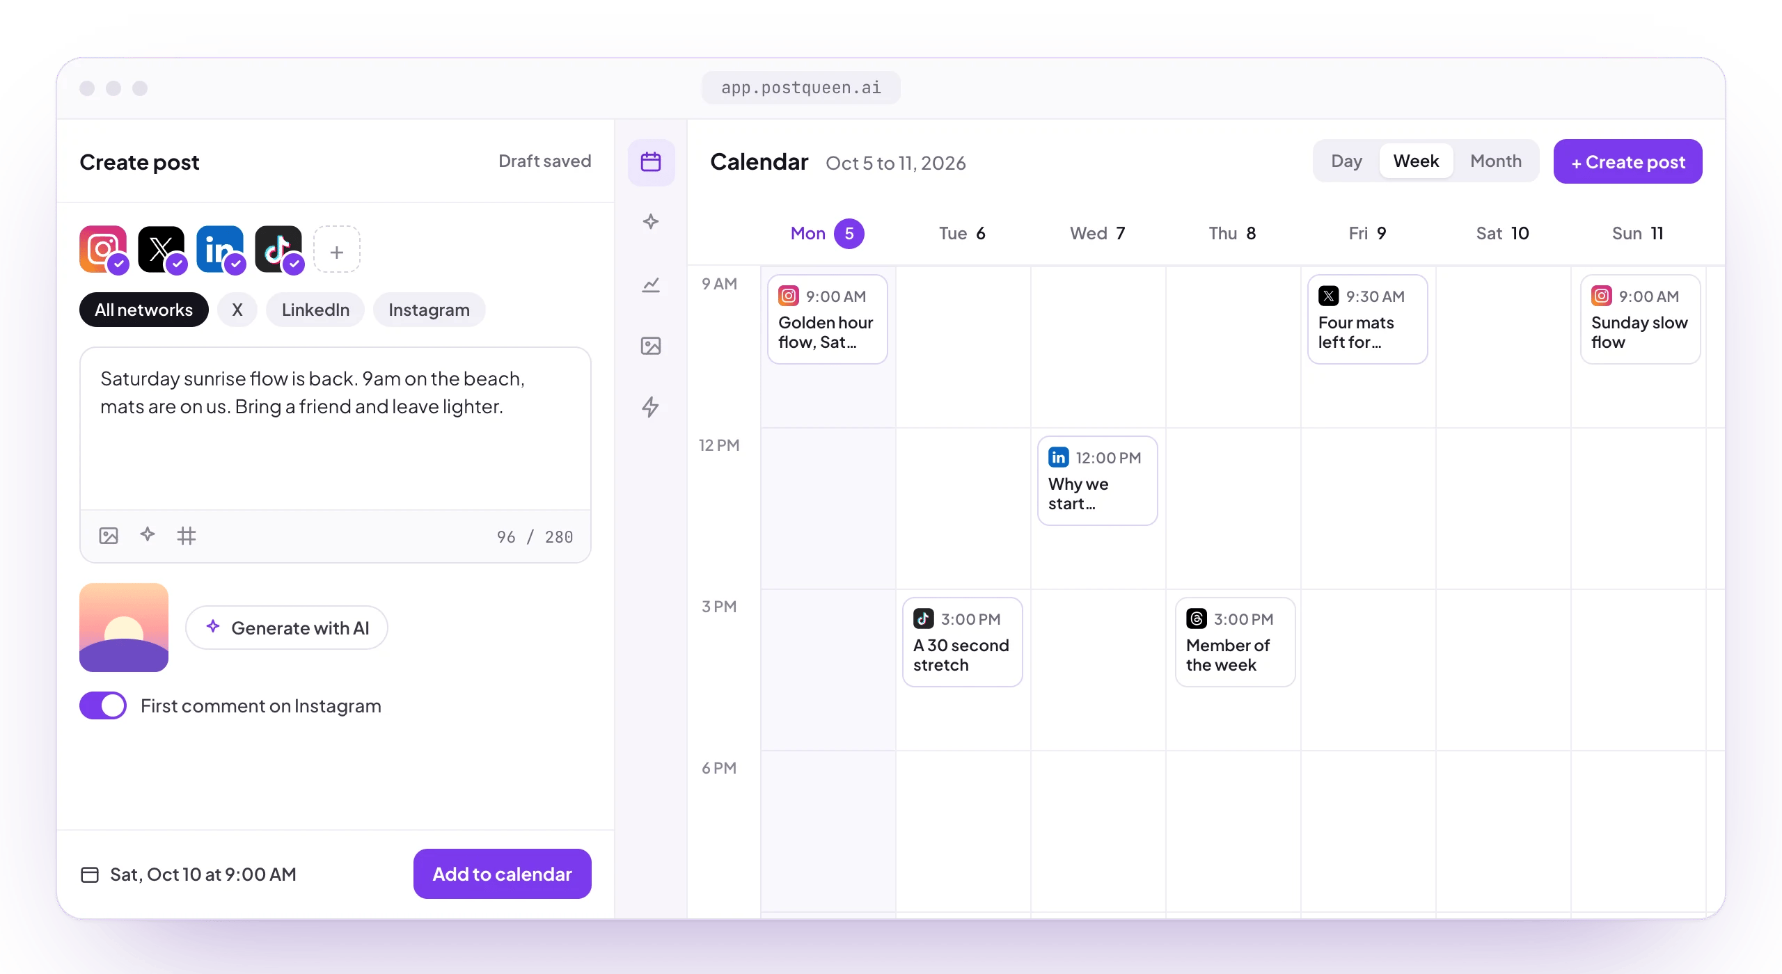The image size is (1782, 974).
Task: Select the LinkedIn network tab
Action: pyautogui.click(x=315, y=310)
